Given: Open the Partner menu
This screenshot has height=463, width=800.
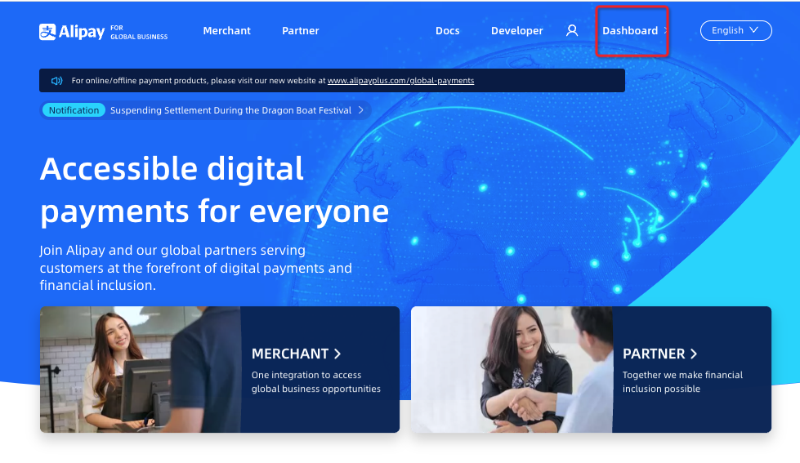Looking at the screenshot, I should tap(301, 30).
